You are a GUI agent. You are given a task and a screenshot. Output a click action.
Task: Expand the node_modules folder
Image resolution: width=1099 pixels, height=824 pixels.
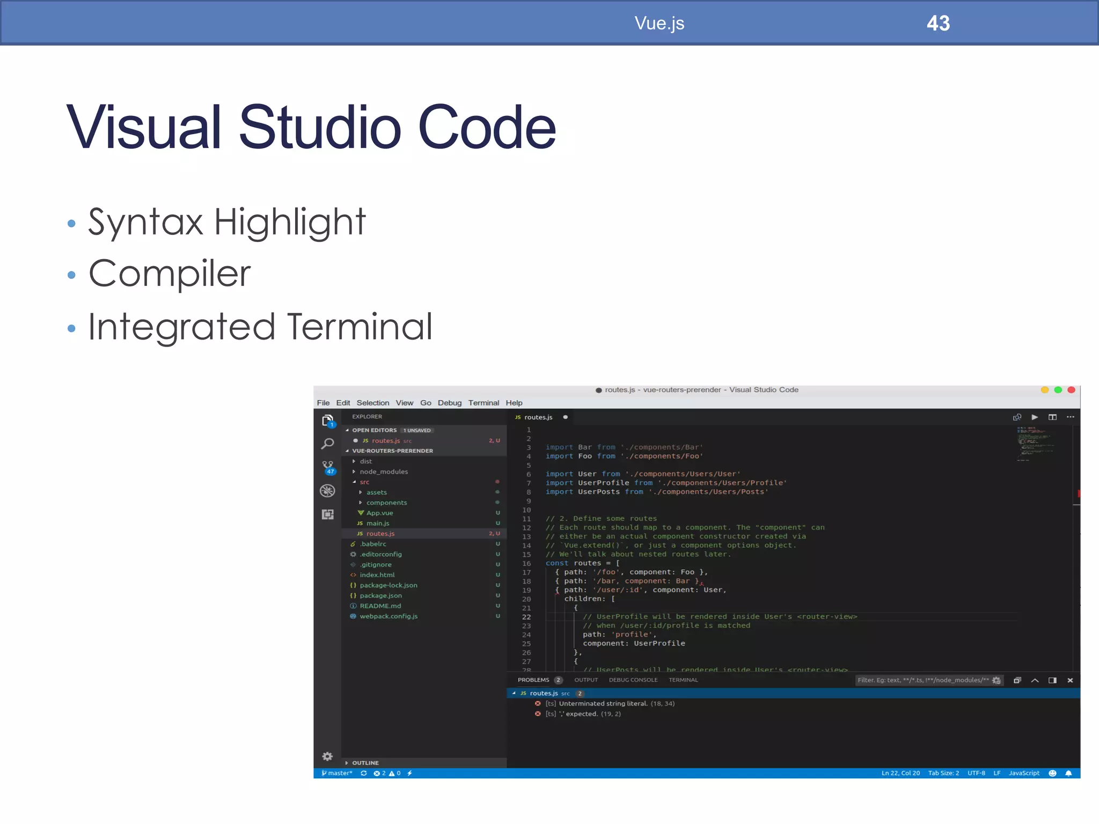coord(383,472)
